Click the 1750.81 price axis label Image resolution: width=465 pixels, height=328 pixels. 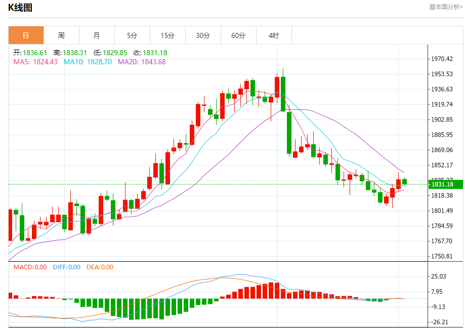click(442, 256)
